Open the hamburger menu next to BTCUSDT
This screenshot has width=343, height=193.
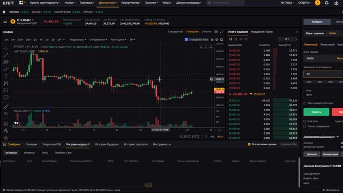click(5, 21)
